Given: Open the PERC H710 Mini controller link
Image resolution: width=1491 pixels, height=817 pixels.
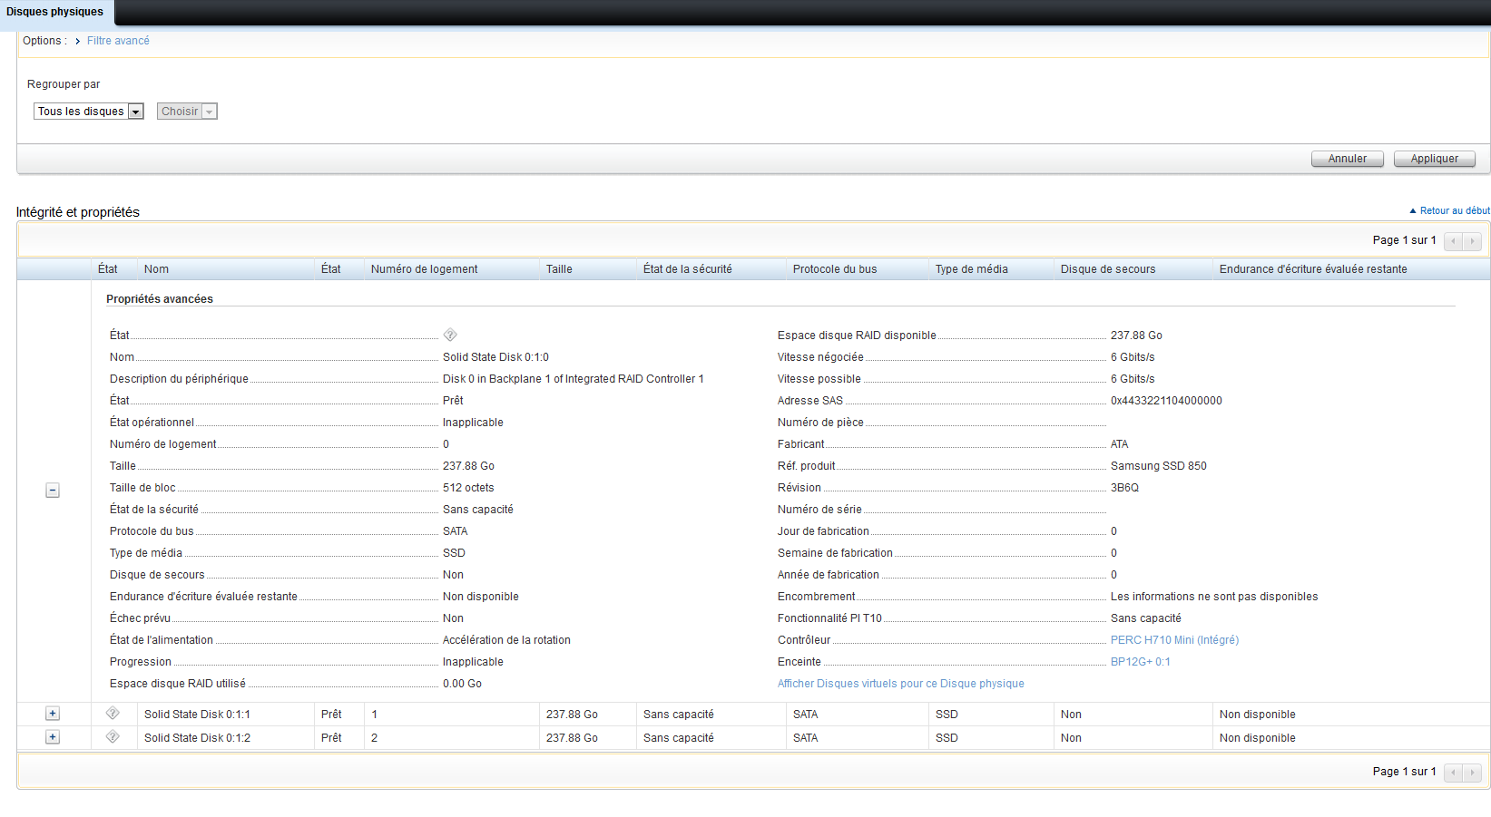Looking at the screenshot, I should coord(1174,640).
